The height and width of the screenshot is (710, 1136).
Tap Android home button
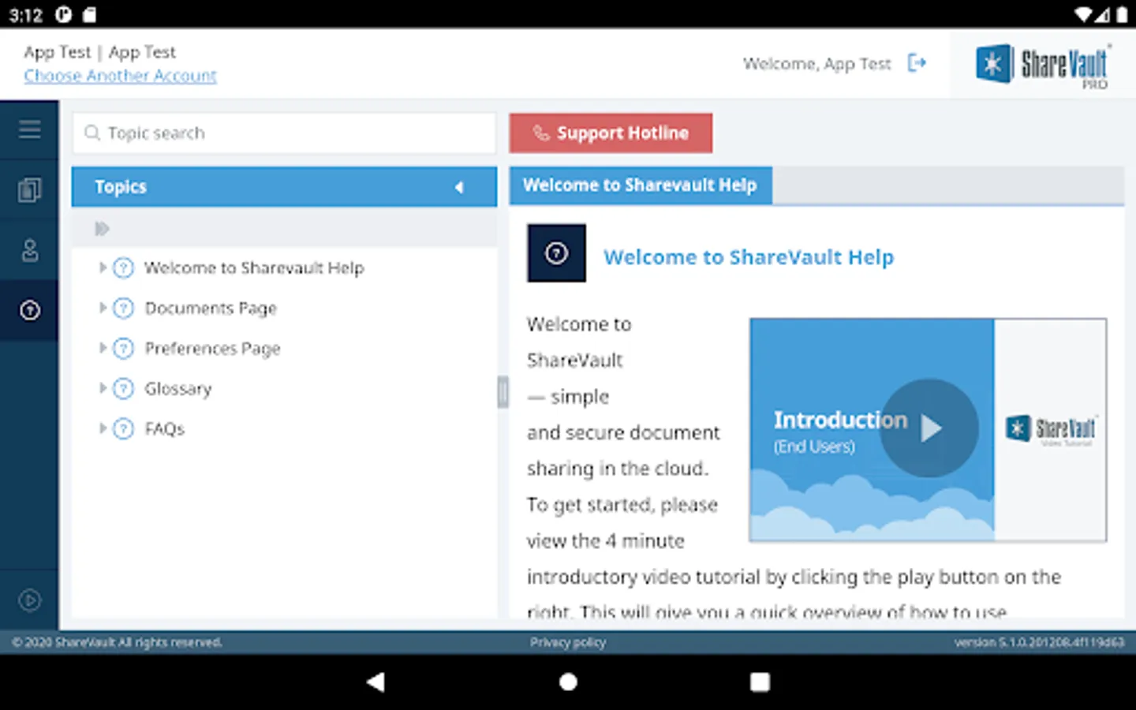[x=568, y=682]
